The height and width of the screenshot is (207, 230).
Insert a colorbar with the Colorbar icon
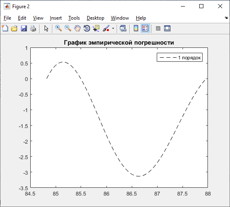[136, 28]
